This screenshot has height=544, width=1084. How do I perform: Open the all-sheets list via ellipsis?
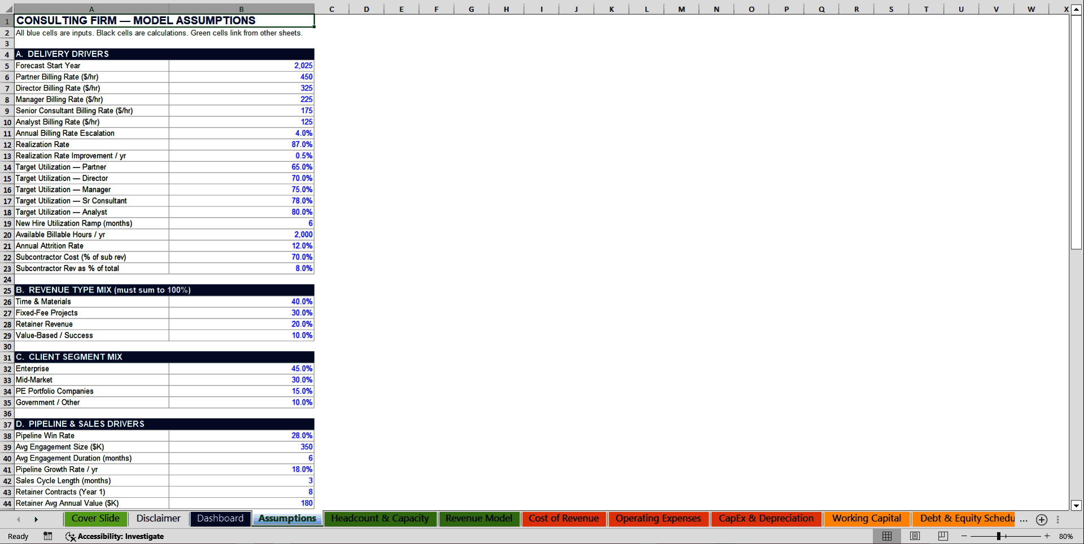1024,519
